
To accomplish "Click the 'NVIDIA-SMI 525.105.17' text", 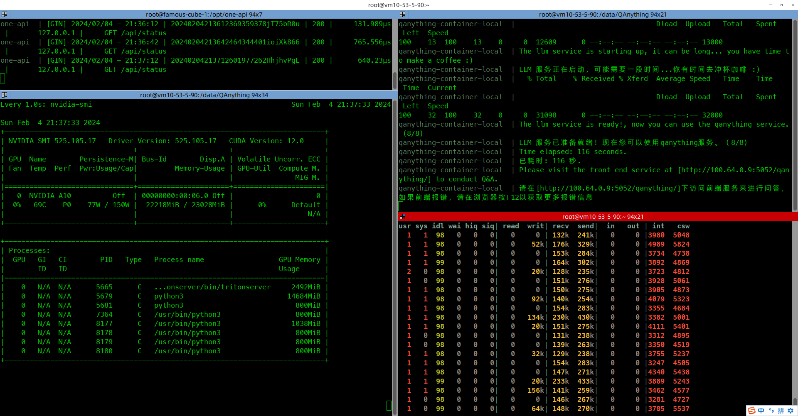I will (x=52, y=141).
